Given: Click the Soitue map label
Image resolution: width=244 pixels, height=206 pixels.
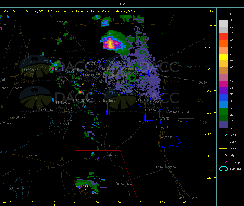Looking at the screenshot, I should point(144,121).
